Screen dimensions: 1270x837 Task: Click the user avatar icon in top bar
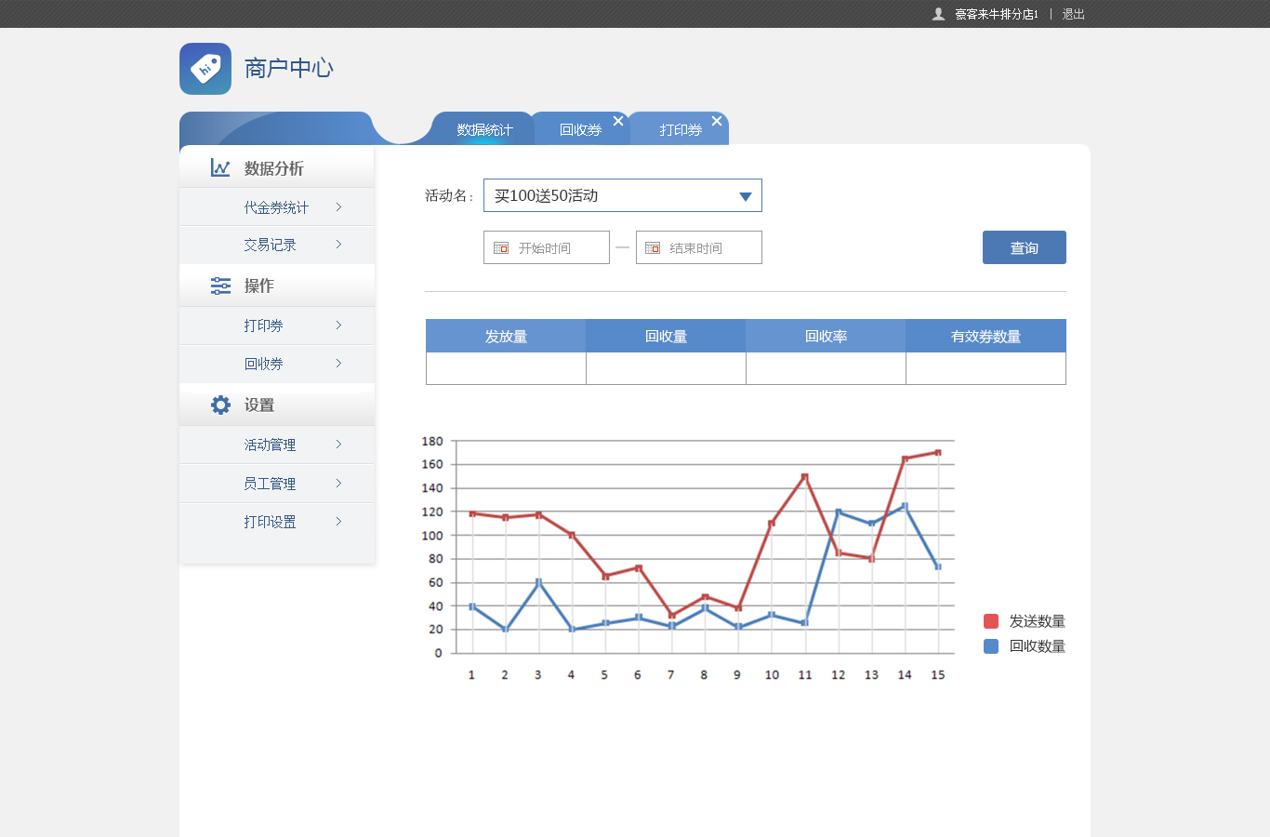pyautogui.click(x=938, y=14)
